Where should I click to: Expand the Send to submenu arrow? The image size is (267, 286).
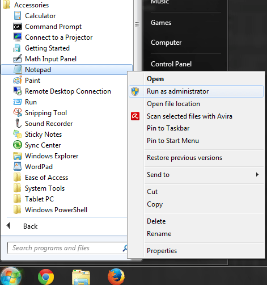[x=257, y=175]
